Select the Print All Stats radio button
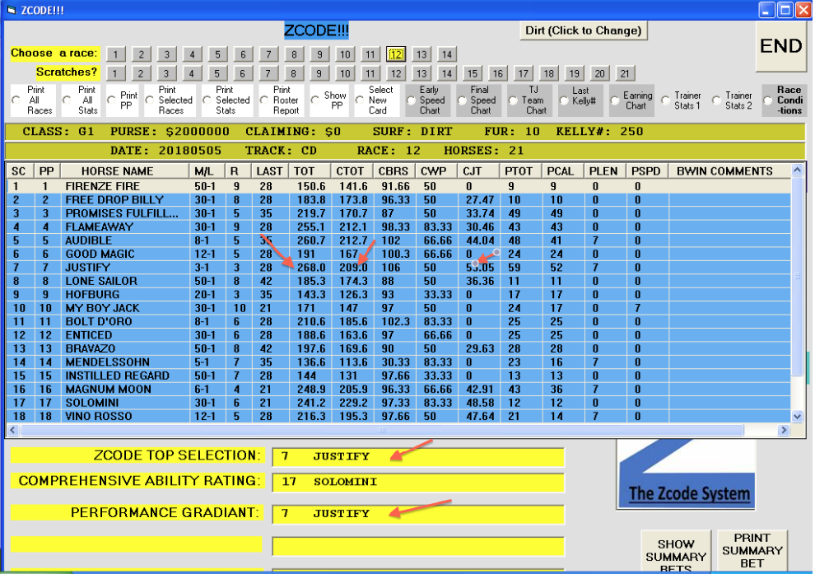This screenshot has height=574, width=815. pos(67,100)
